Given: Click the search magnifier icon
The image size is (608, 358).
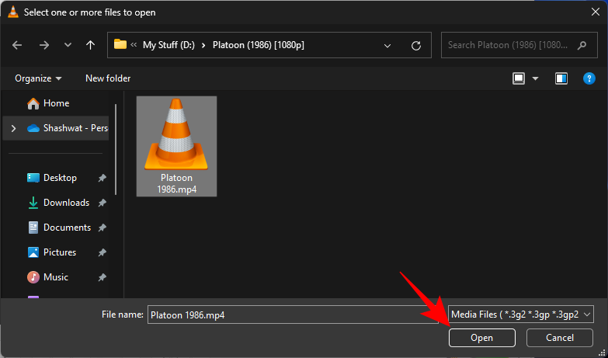Looking at the screenshot, I should pos(582,45).
